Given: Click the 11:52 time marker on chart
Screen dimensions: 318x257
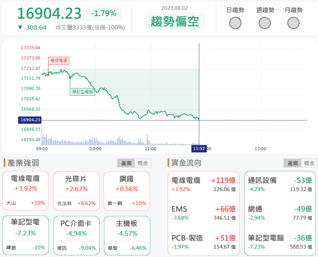Looking at the screenshot, I should [199, 148].
